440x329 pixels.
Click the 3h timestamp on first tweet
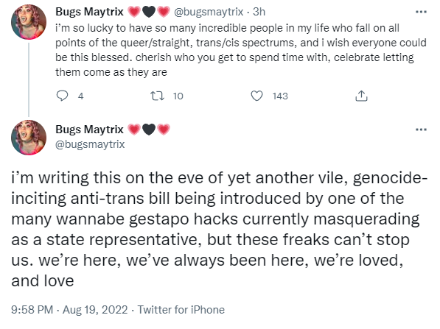click(x=259, y=12)
